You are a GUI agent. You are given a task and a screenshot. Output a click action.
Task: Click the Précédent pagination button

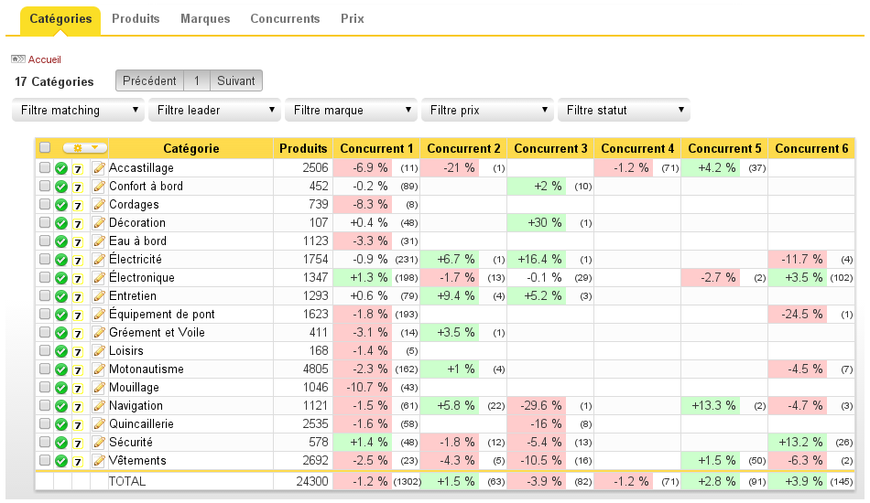pyautogui.click(x=150, y=80)
